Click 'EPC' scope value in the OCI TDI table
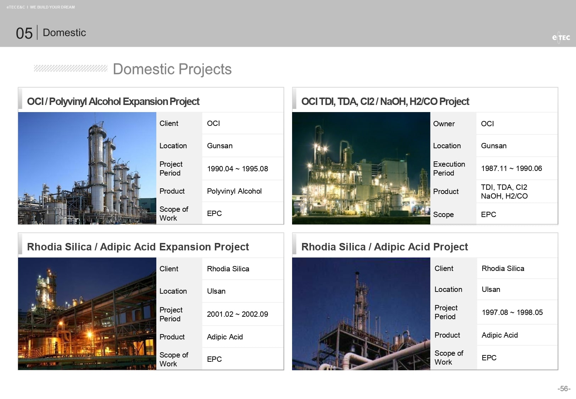The image size is (576, 399). [488, 215]
